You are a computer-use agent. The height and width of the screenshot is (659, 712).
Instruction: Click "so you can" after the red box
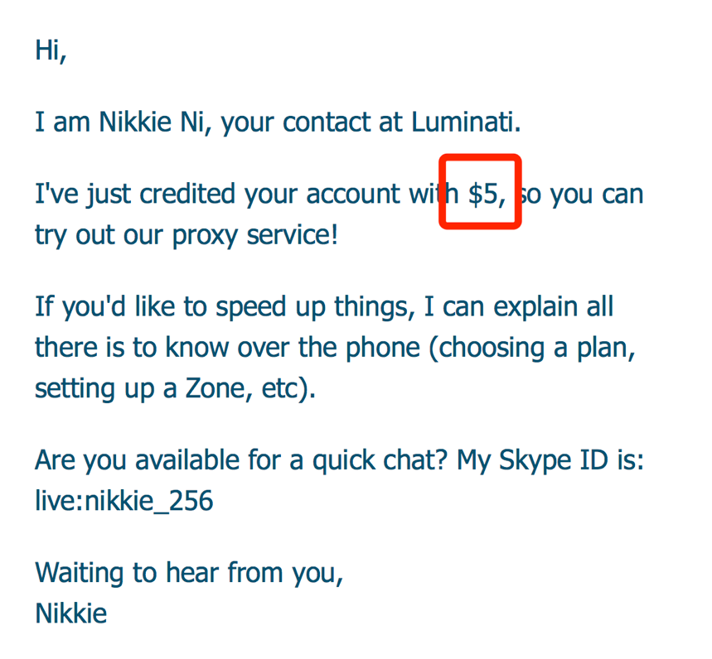[x=581, y=195]
